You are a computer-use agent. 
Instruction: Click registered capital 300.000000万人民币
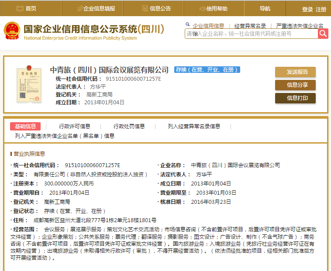(x=69, y=183)
